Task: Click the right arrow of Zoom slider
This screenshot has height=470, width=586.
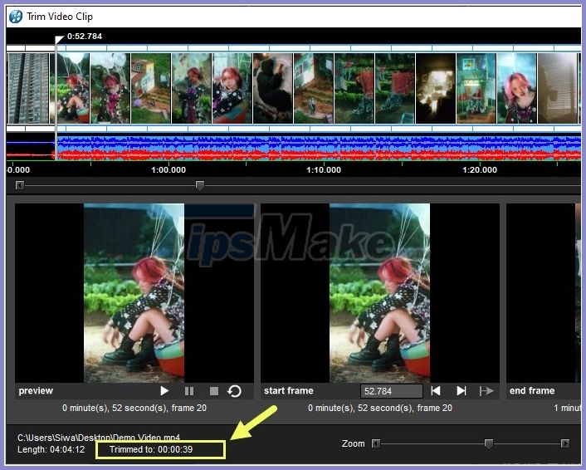Action: click(565, 443)
